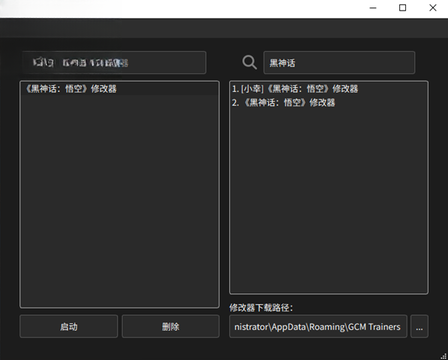
Task: Click the 删除 delete button
Action: (171, 326)
